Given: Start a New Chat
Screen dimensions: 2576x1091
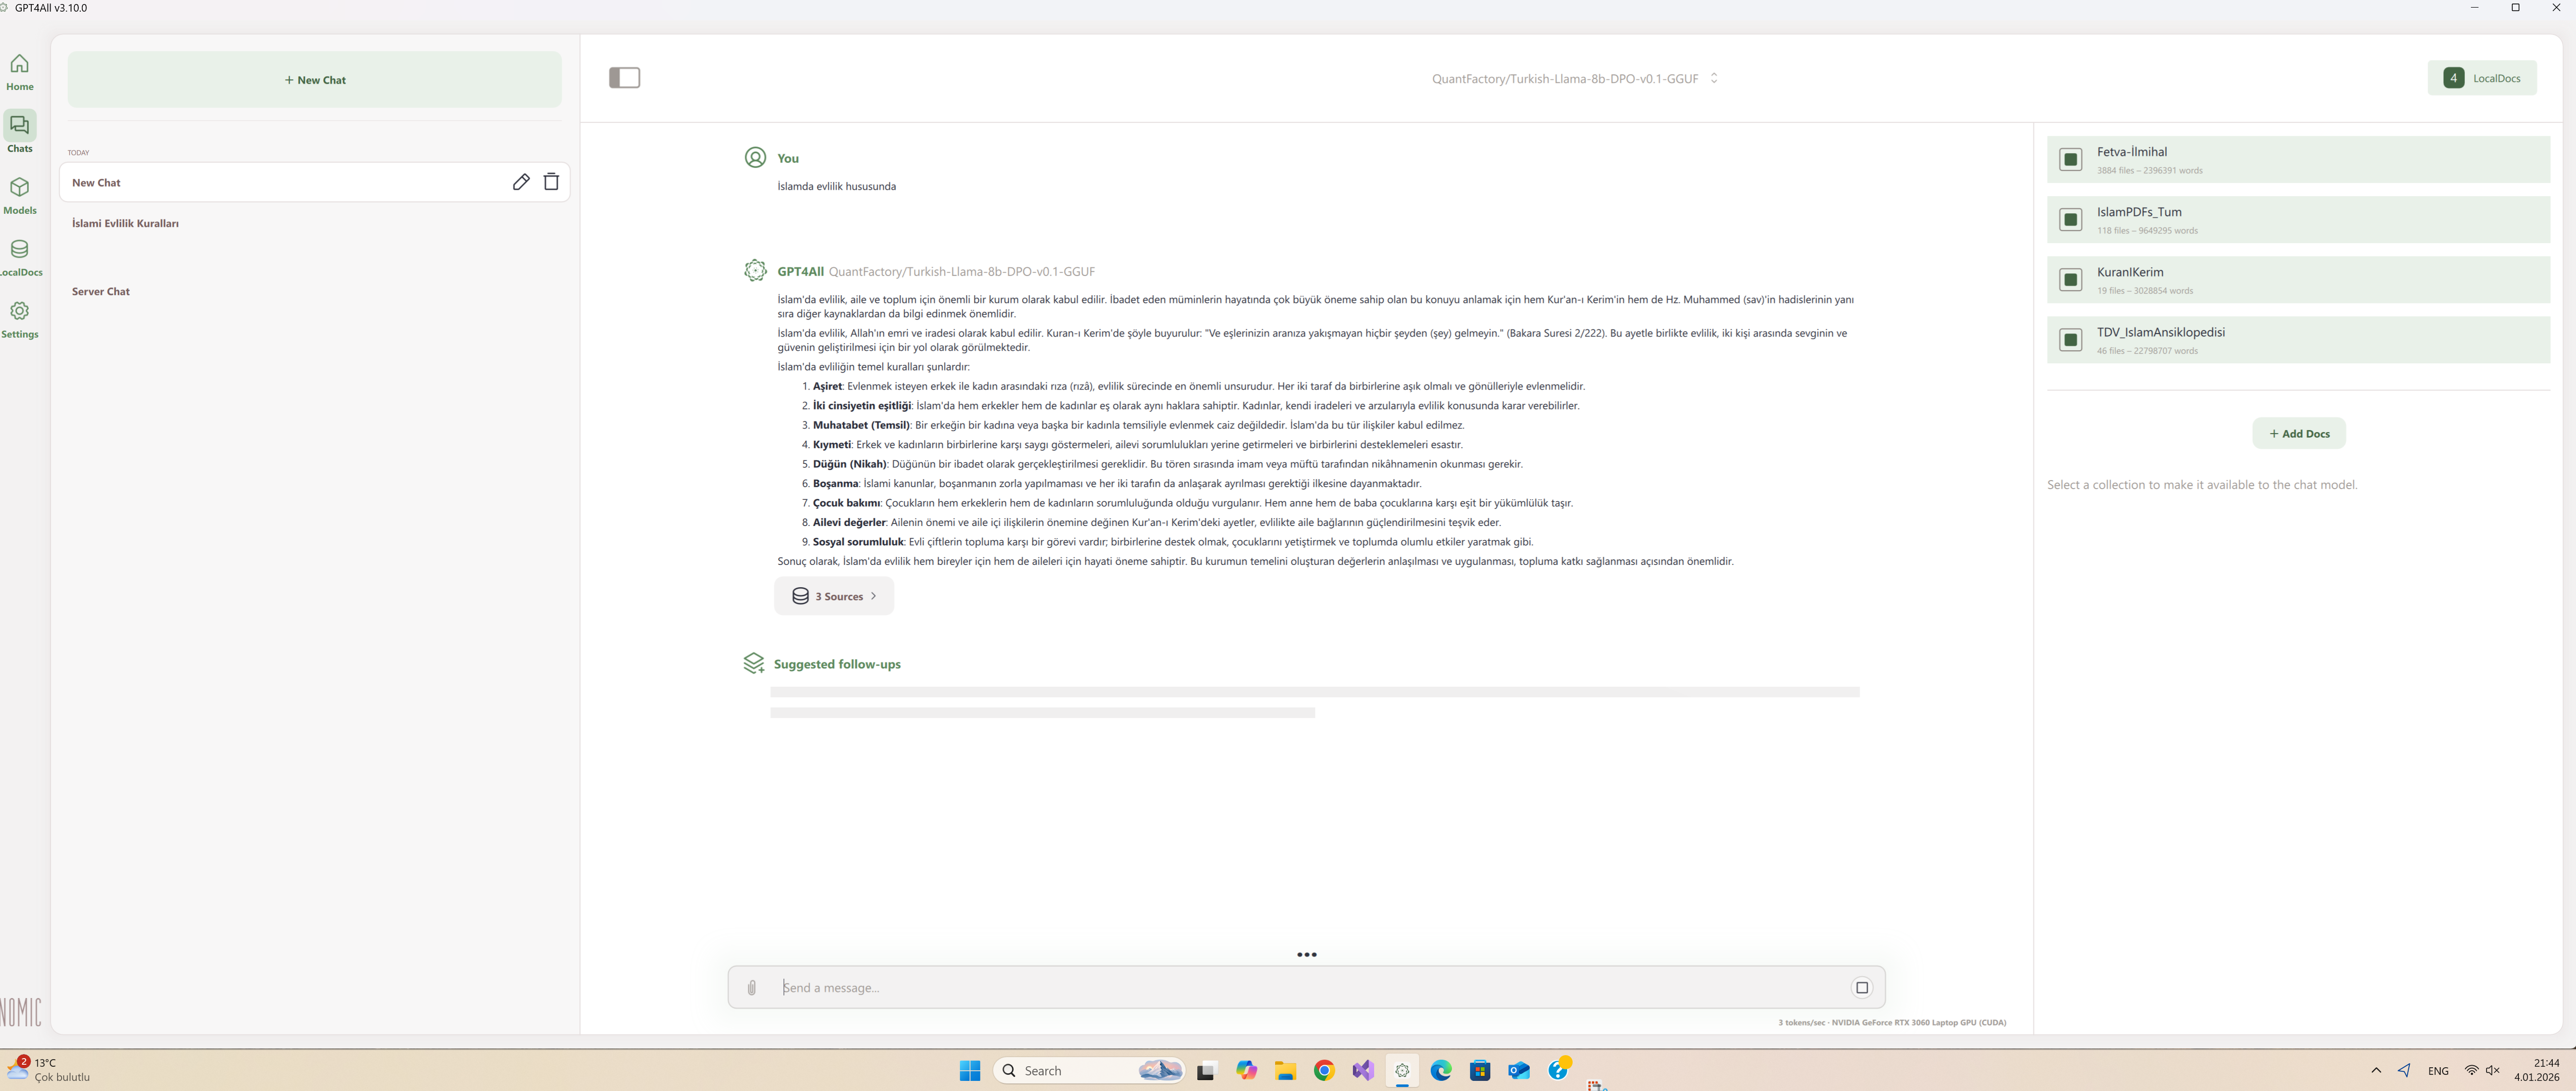Looking at the screenshot, I should (315, 80).
